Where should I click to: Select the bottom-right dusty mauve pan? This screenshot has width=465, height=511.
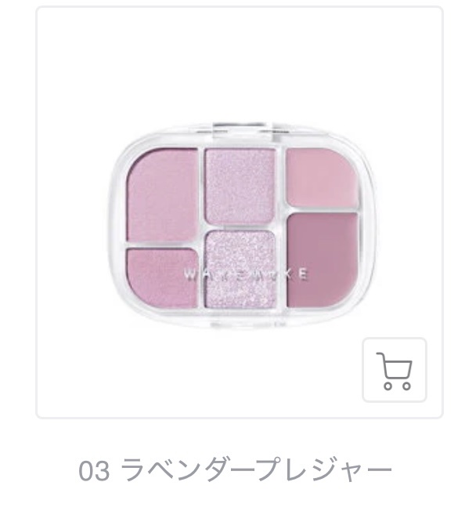(323, 259)
